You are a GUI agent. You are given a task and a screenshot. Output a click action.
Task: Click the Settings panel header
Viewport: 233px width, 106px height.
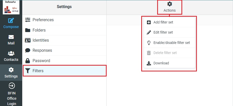[x=64, y=7]
